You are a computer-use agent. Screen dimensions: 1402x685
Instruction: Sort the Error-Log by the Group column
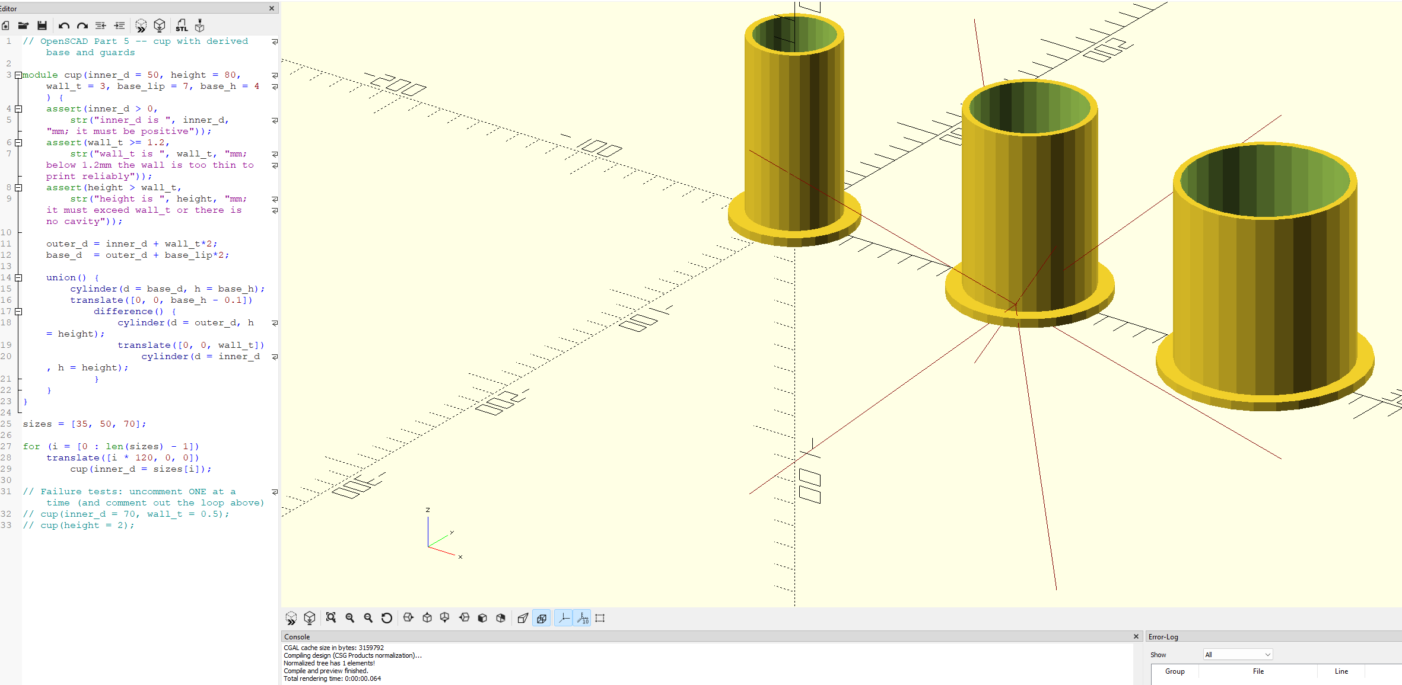1175,671
